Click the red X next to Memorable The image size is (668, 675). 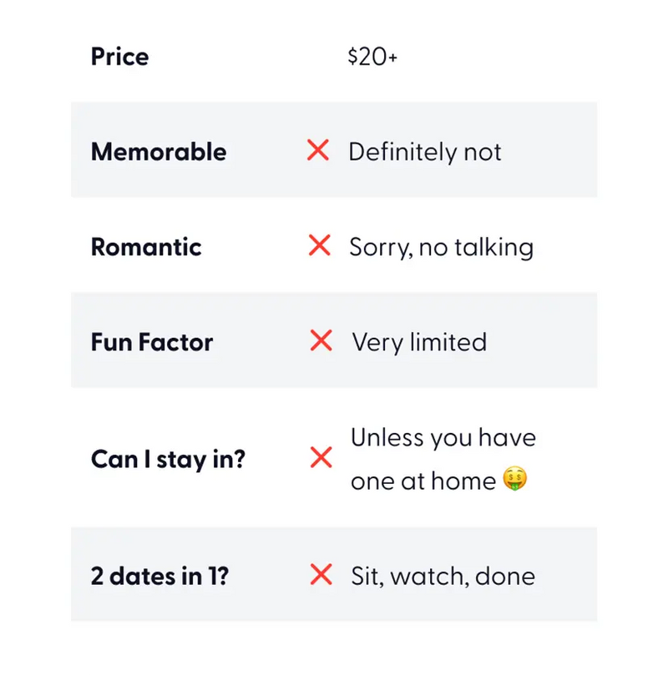(318, 150)
